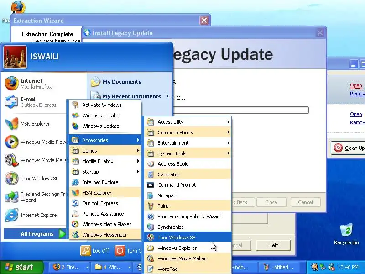The height and width of the screenshot is (274, 365).
Task: Click Files and Settings Transfer Wizard icon
Action: [12, 196]
